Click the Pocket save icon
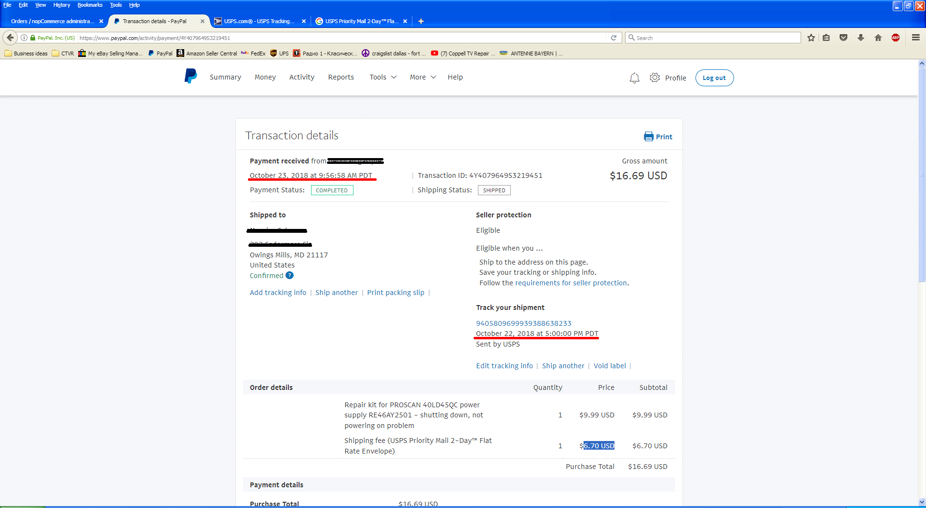 [x=844, y=38]
